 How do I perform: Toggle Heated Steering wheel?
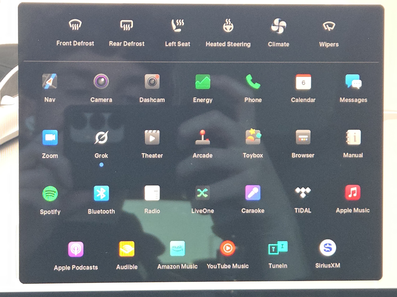pos(228,26)
